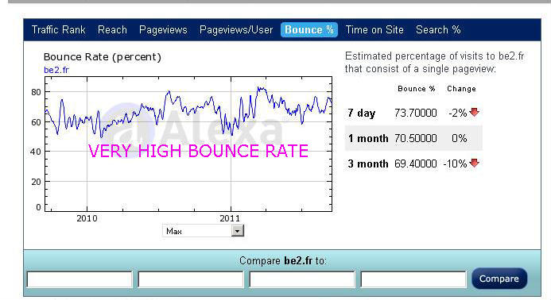This screenshot has width=551, height=300.
Task: Click the 3 month row label
Action: tap(368, 163)
